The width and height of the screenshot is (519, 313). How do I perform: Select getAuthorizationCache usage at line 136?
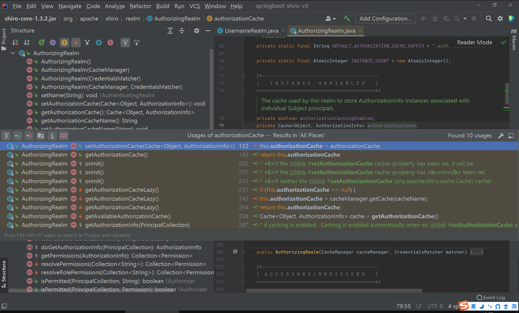[x=116, y=155]
